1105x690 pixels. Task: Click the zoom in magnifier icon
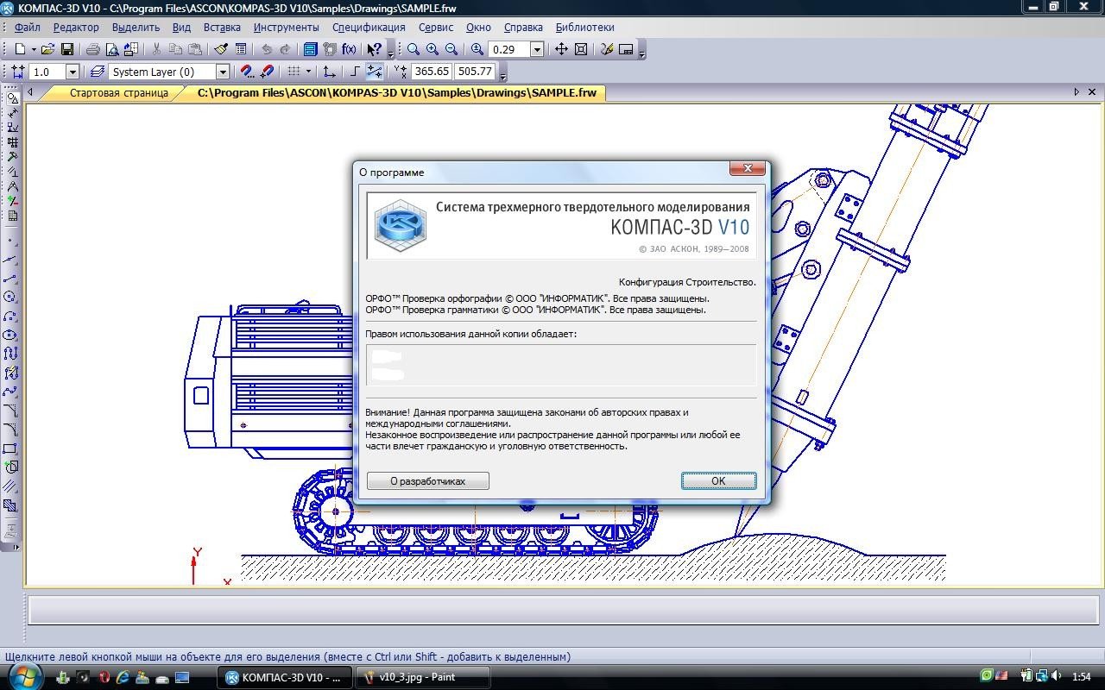433,50
